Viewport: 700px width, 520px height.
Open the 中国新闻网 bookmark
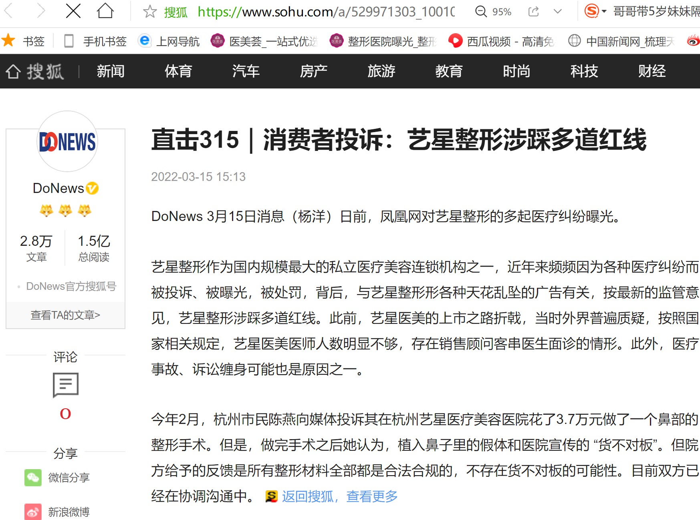(x=622, y=41)
